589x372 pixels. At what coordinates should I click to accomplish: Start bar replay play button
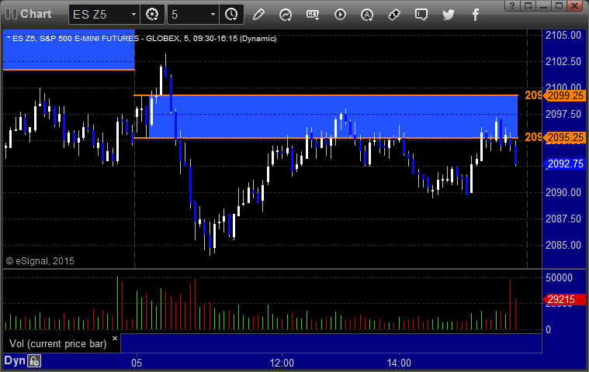tap(340, 15)
